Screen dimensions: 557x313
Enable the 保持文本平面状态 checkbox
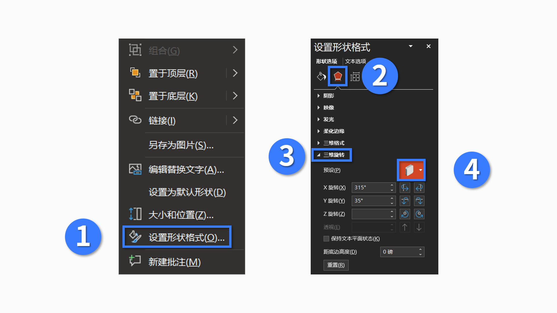(x=326, y=239)
